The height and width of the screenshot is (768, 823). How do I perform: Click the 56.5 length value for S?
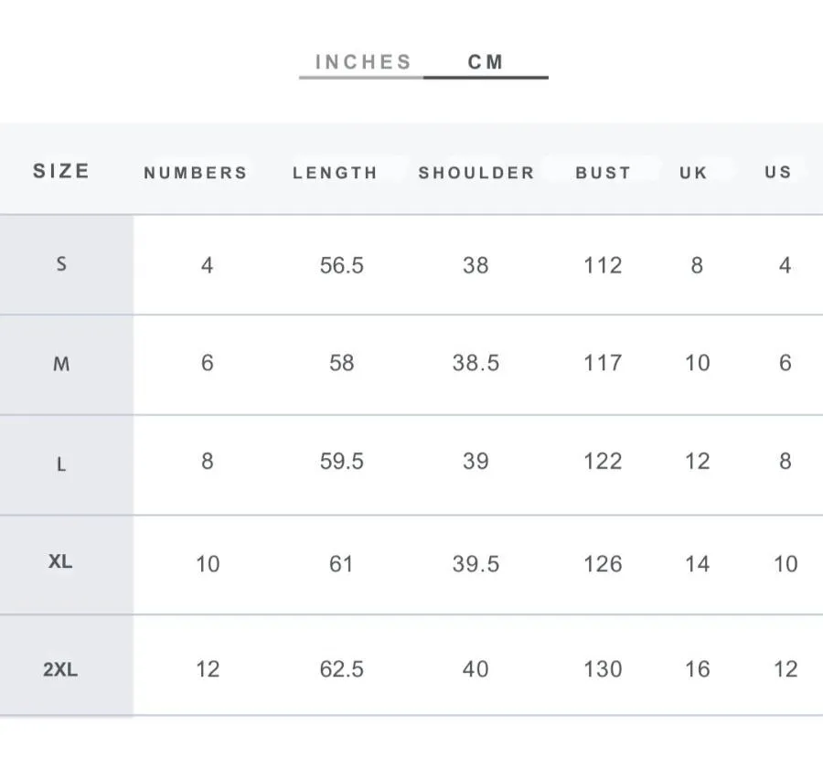coord(342,265)
